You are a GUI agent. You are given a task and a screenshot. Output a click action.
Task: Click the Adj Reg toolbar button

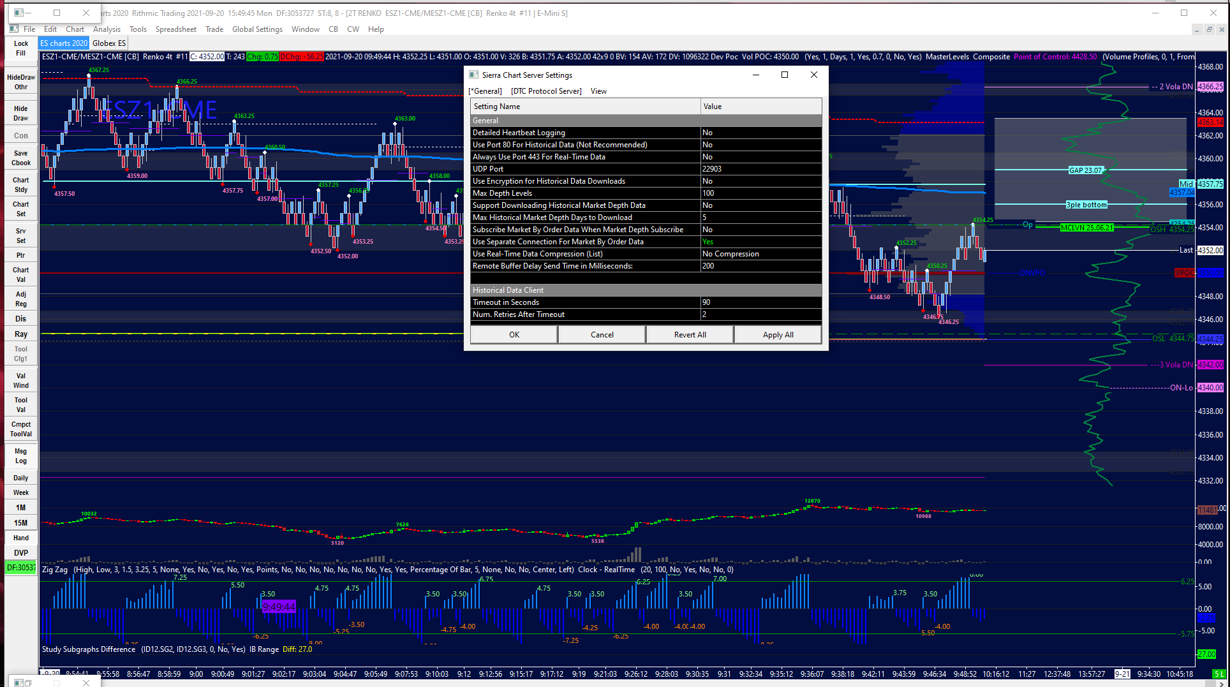(x=21, y=299)
